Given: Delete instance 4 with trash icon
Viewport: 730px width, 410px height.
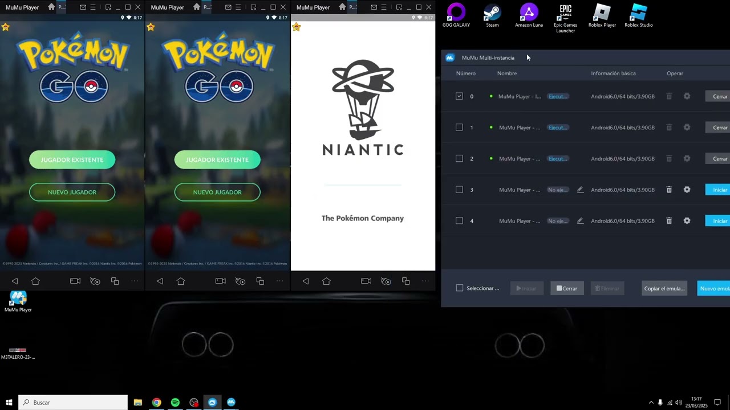Looking at the screenshot, I should 669,221.
